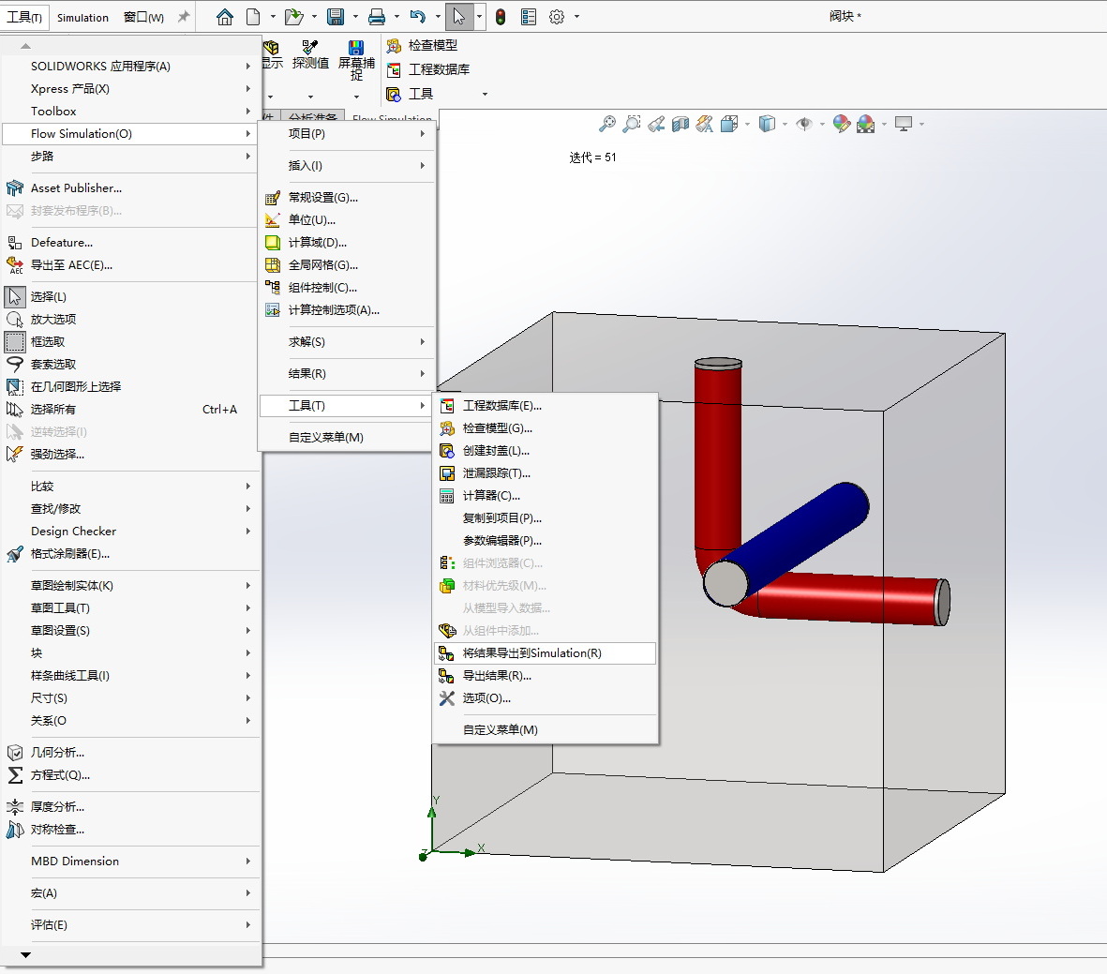This screenshot has width=1107, height=974.
Task: Expand MBD Dimension submenu
Action: [x=130, y=862]
